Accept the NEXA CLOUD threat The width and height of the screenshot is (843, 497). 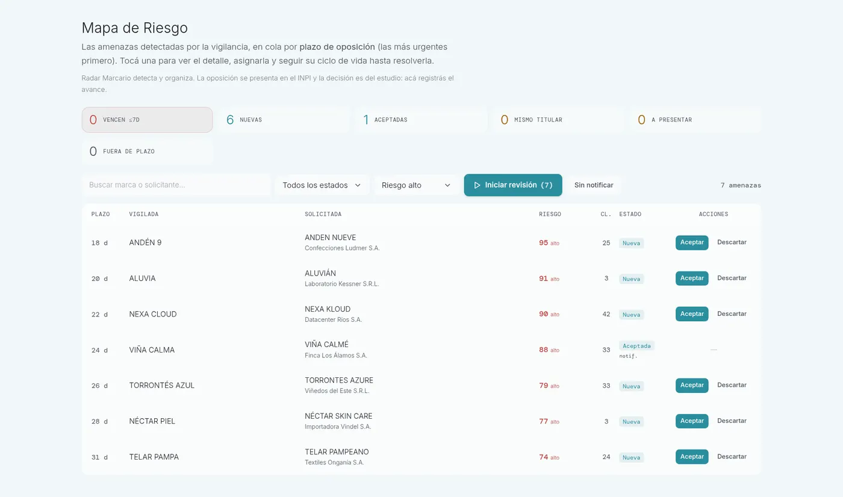tap(692, 314)
